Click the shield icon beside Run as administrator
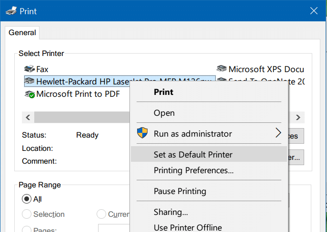Image resolution: width=327 pixels, height=232 pixels. click(142, 133)
